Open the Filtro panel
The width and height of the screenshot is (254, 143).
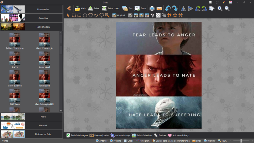tap(31, 117)
